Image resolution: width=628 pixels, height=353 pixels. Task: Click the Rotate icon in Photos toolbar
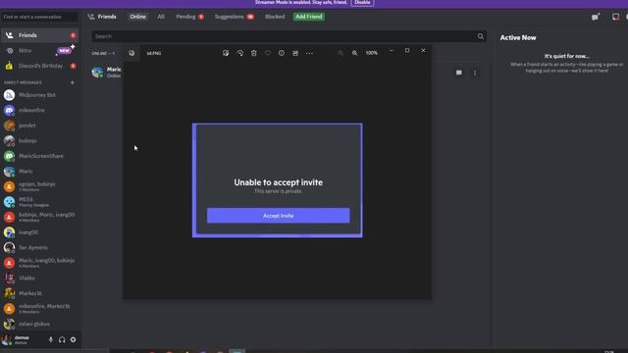[239, 53]
